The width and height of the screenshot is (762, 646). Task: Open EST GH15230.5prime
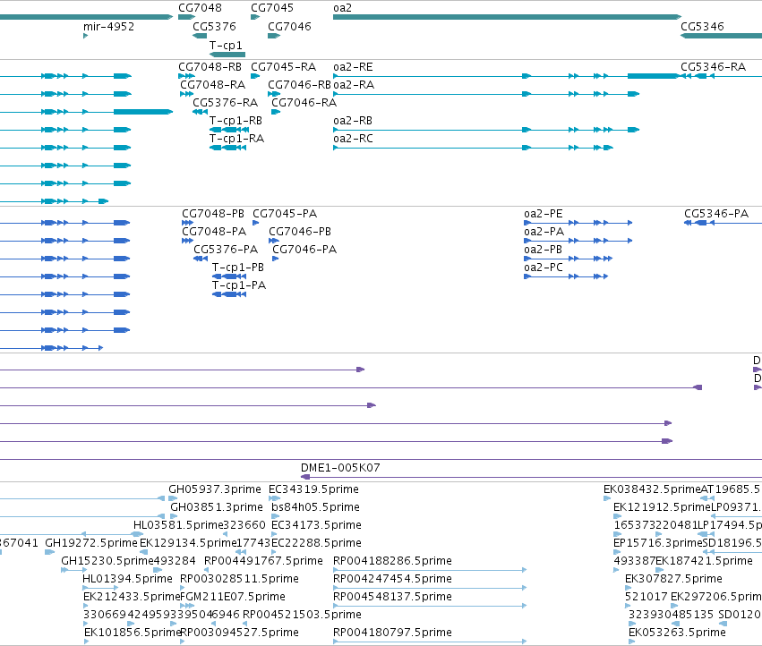point(107,560)
